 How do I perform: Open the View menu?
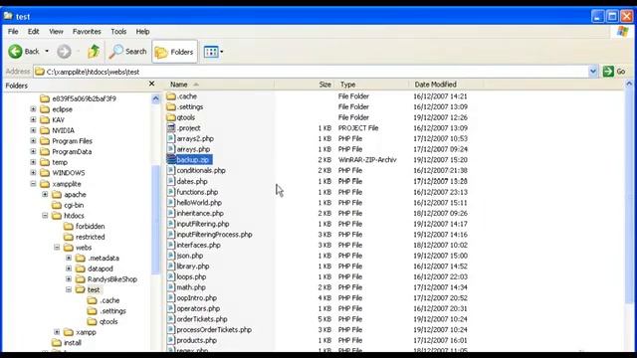[56, 31]
